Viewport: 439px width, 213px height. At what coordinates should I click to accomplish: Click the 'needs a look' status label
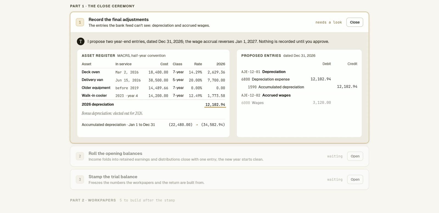(328, 22)
